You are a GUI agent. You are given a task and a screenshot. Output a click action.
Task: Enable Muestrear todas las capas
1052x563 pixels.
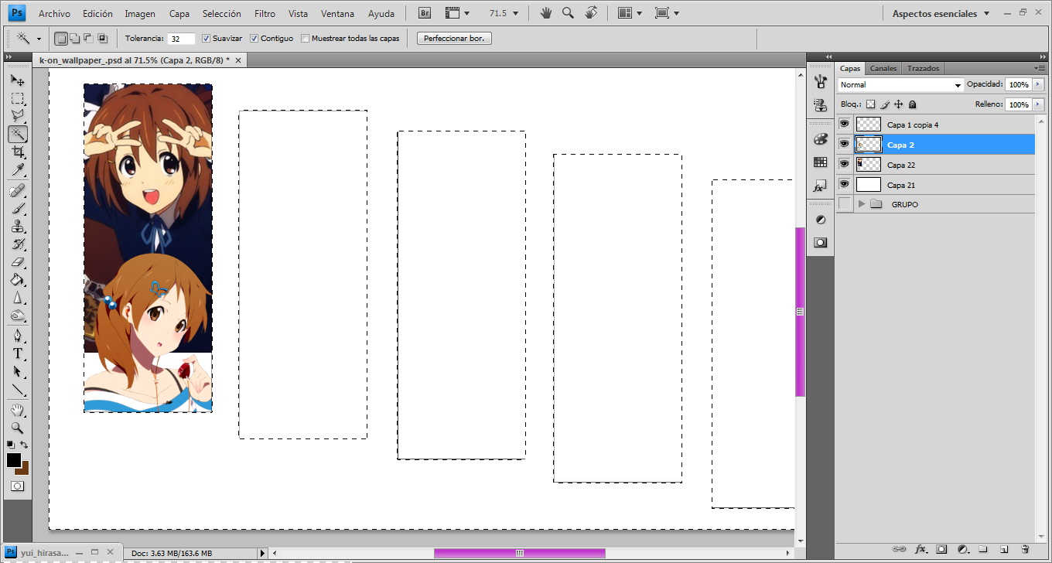(306, 38)
